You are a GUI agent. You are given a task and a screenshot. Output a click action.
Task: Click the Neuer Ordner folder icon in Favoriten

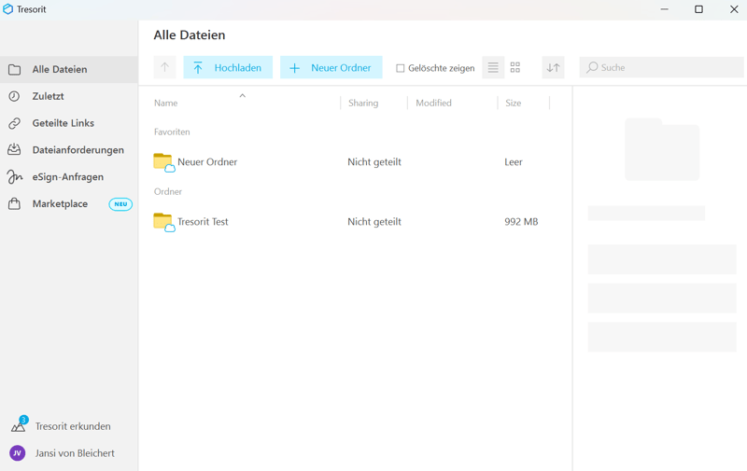click(x=163, y=162)
